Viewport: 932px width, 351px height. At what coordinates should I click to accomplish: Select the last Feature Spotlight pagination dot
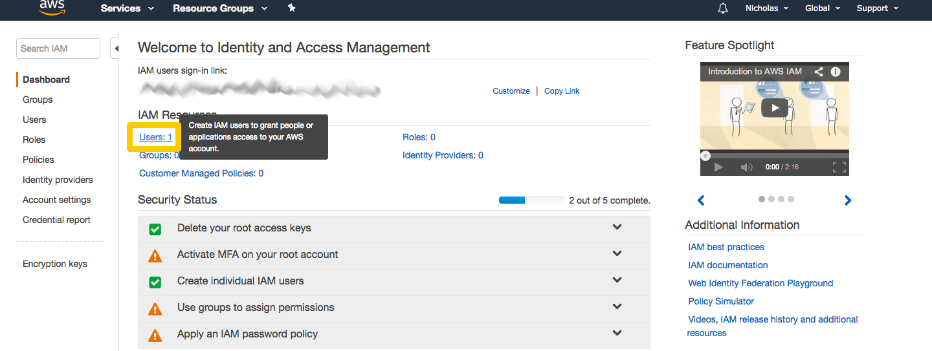(791, 199)
